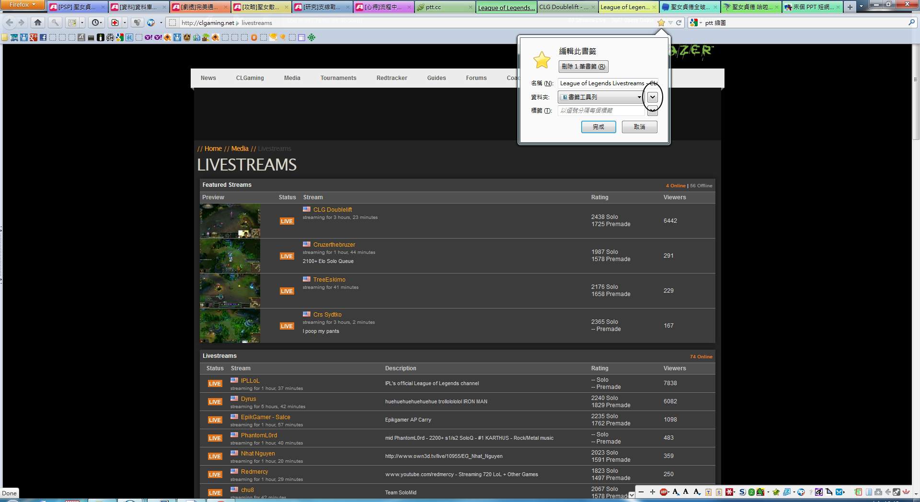Click 完成 button to finish bookmark editing
Image resolution: width=920 pixels, height=502 pixels.
[598, 127]
